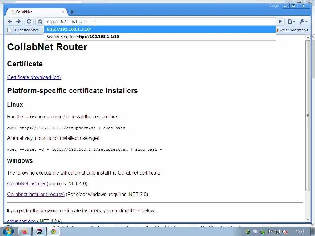Click the curl setupcert.sh command text

pyautogui.click(x=69, y=128)
